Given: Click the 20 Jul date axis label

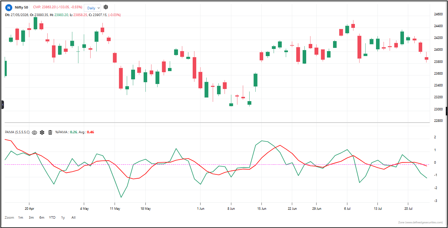Looking at the screenshot, I should [x=409, y=208].
